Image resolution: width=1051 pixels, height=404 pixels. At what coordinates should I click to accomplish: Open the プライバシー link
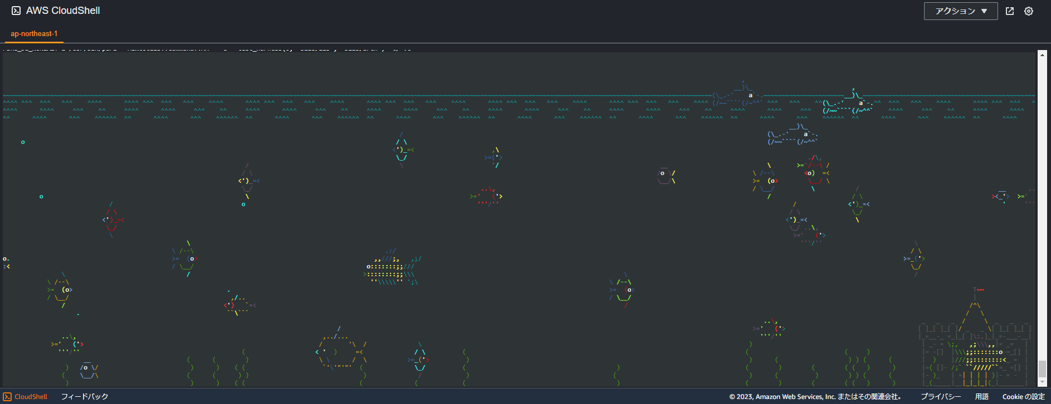[x=941, y=396]
